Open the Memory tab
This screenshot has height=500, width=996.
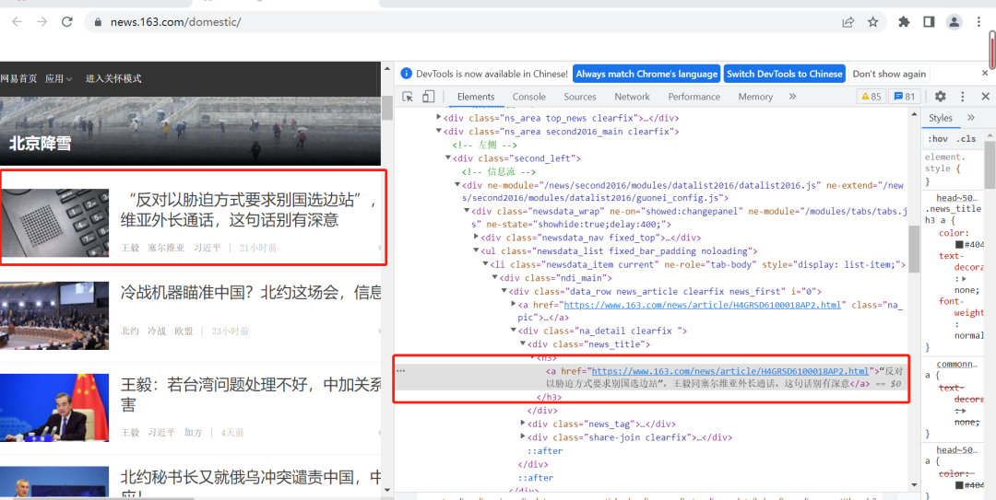[x=755, y=97]
